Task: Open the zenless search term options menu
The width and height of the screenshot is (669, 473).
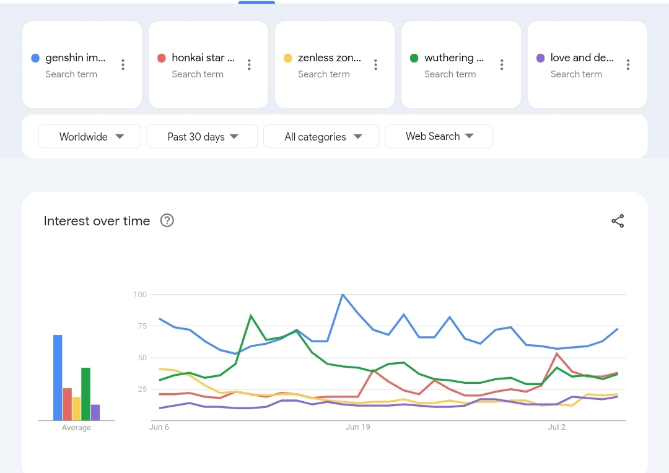Action: pyautogui.click(x=375, y=65)
